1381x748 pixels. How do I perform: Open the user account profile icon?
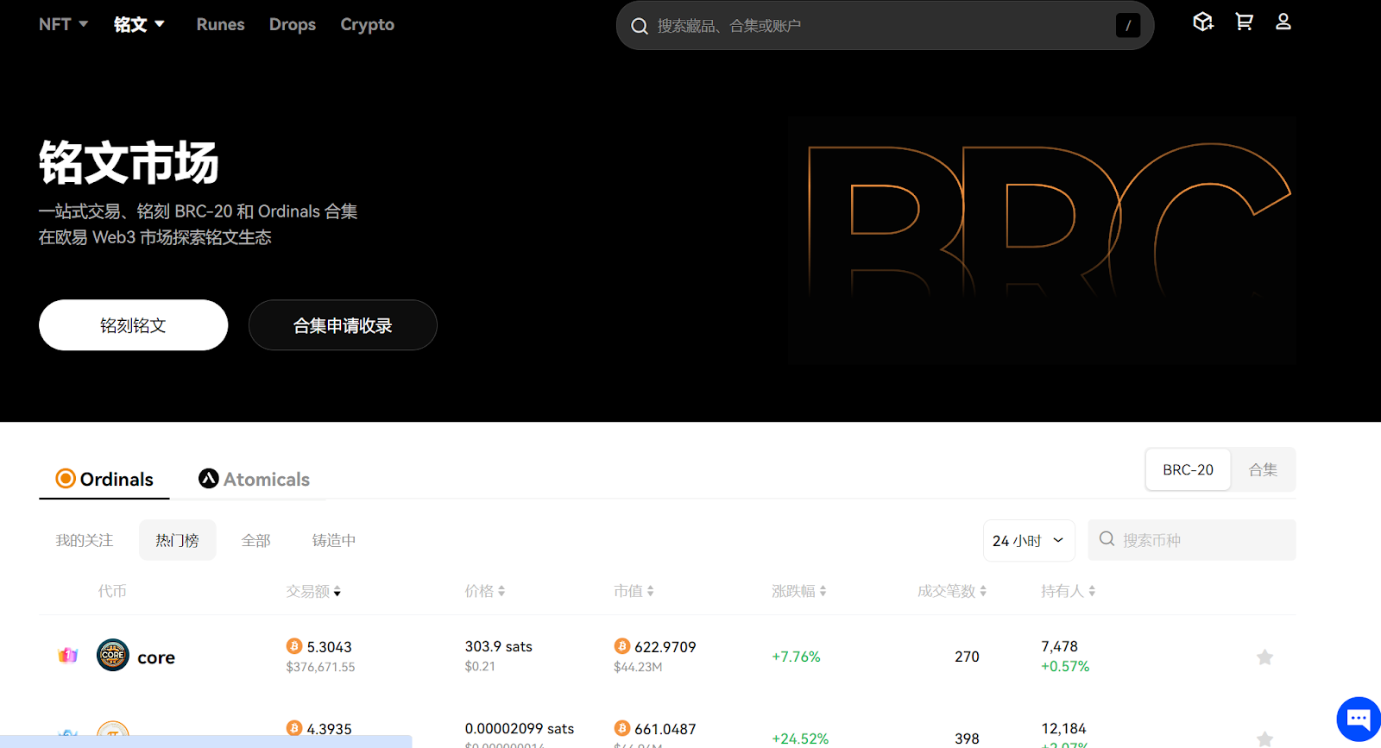[1283, 22]
